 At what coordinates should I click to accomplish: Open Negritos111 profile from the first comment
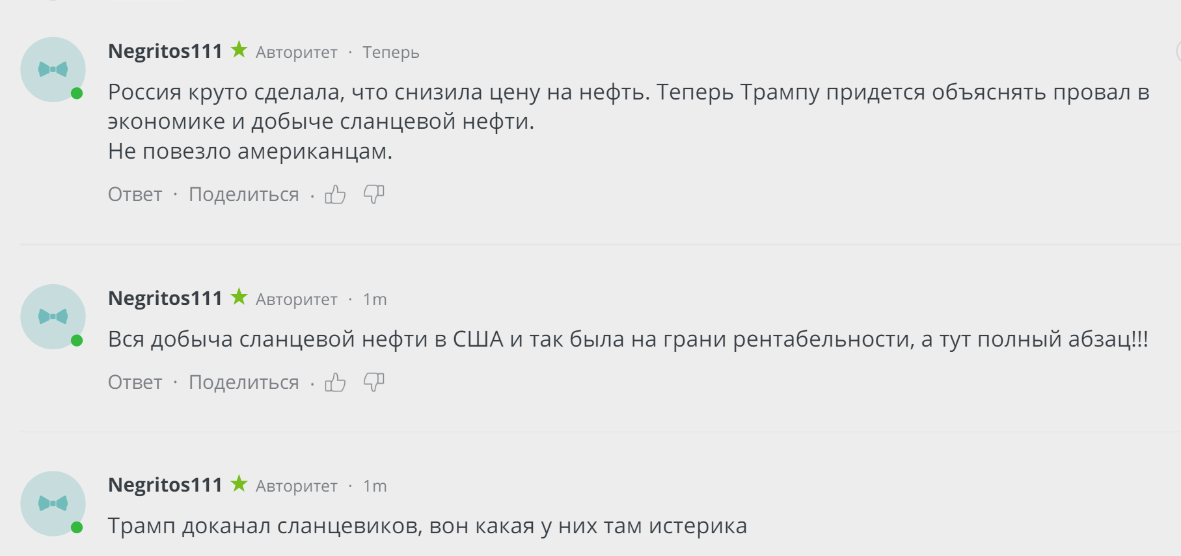pos(165,51)
